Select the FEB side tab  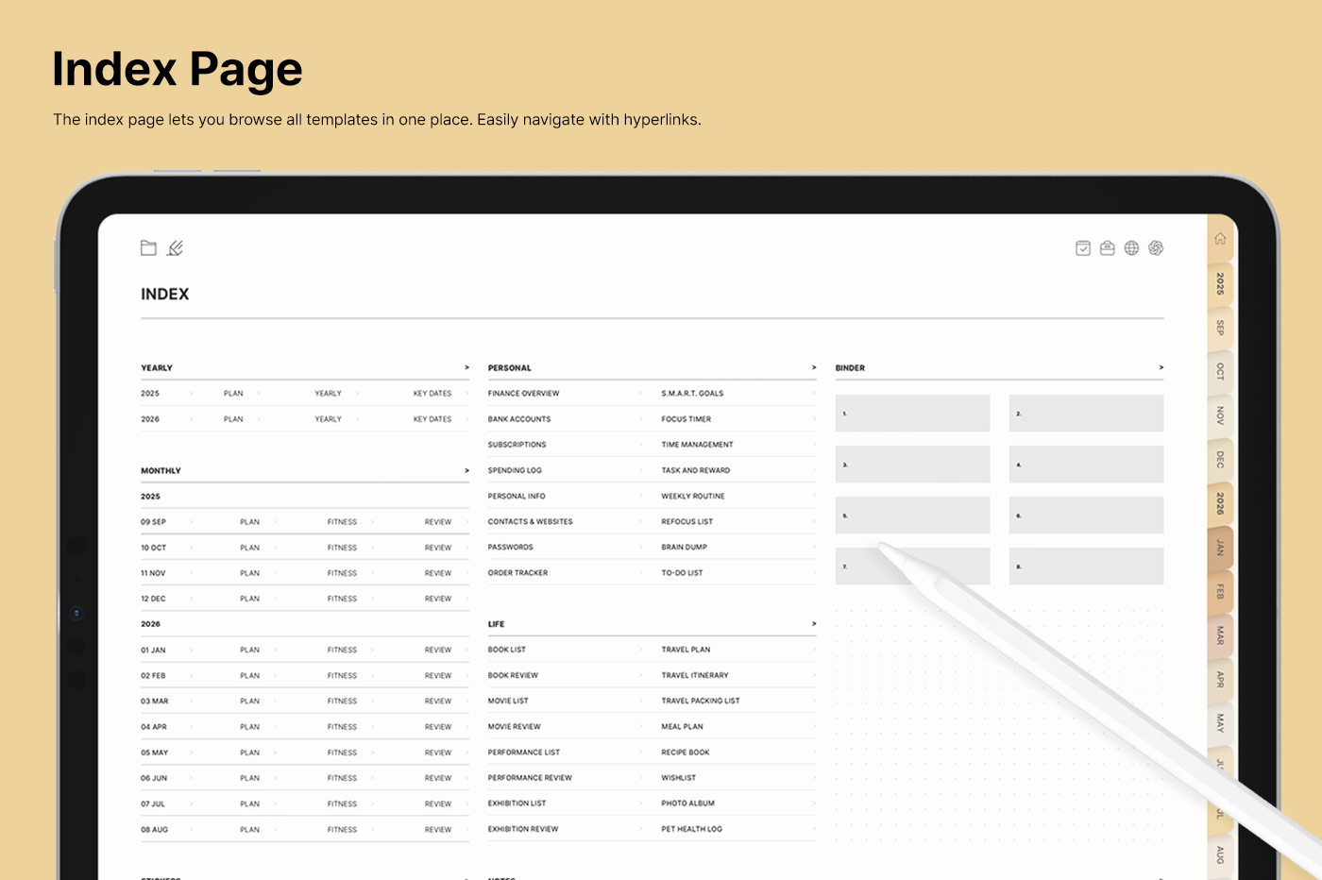pos(1220,592)
